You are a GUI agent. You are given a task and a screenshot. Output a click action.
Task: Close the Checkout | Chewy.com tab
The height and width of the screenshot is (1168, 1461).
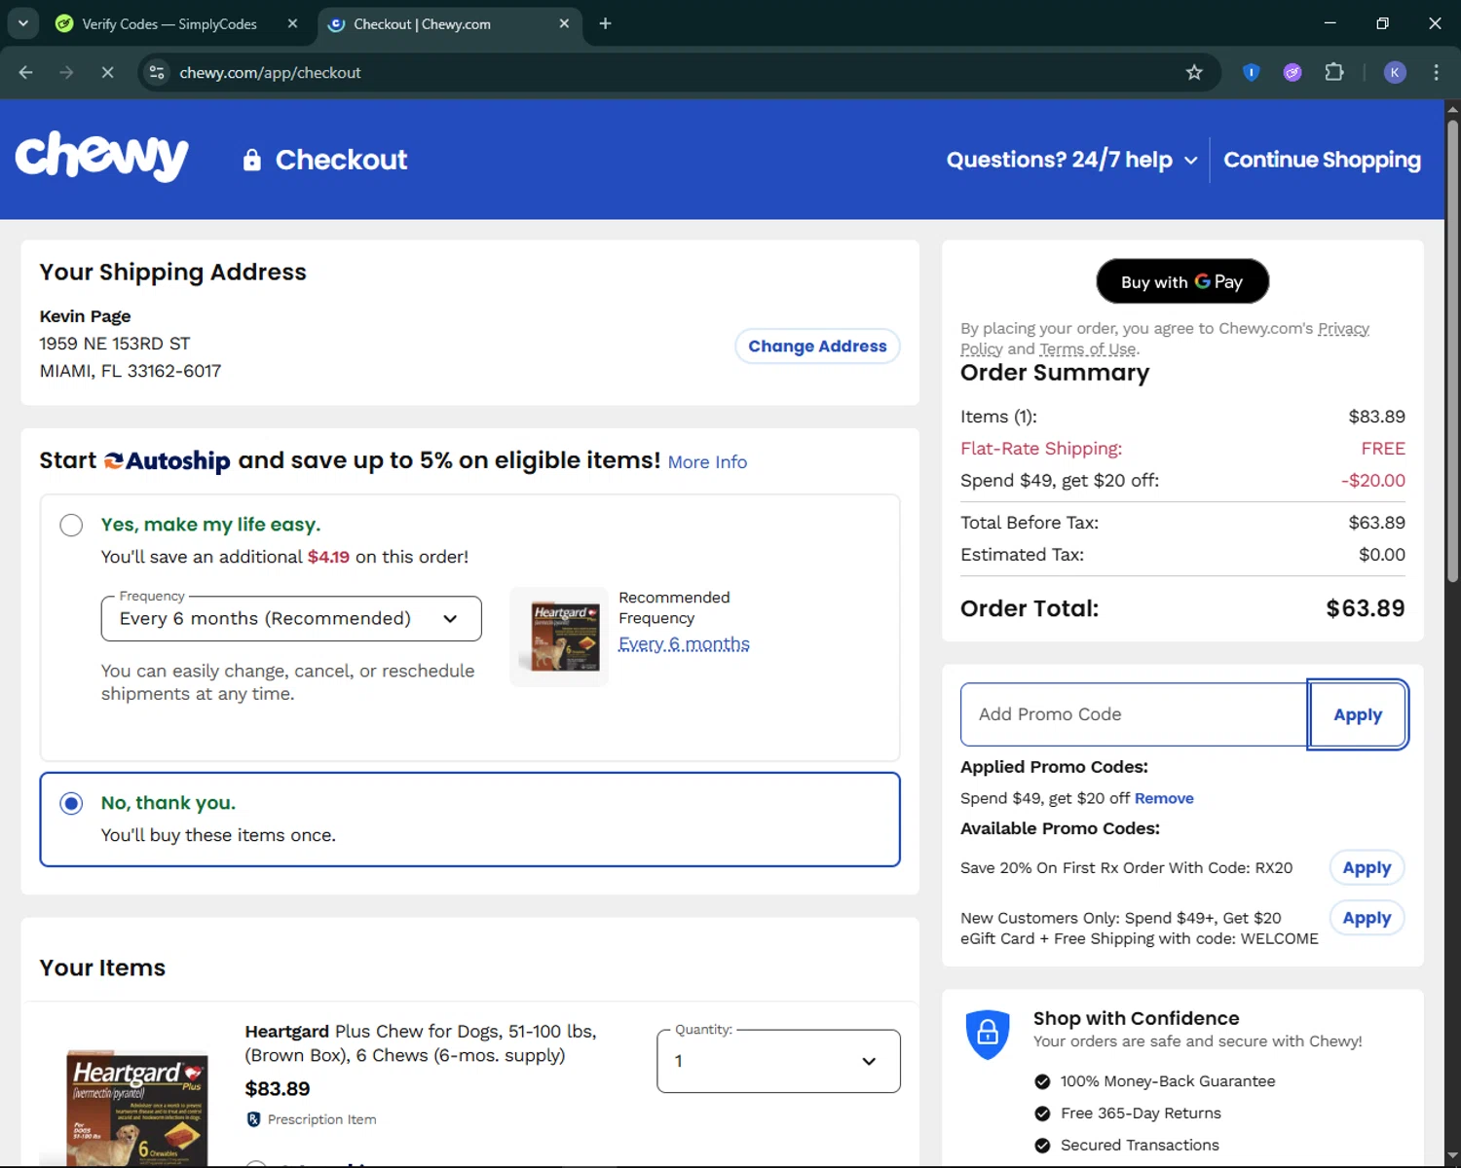(564, 23)
